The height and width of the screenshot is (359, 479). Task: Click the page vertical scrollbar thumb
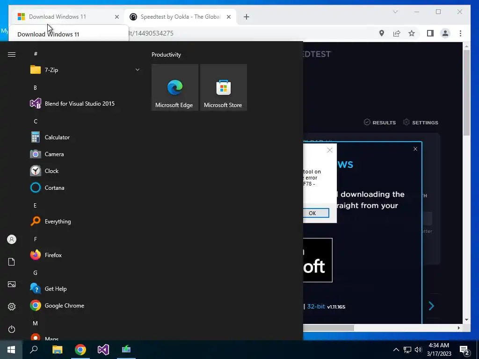pos(466,93)
